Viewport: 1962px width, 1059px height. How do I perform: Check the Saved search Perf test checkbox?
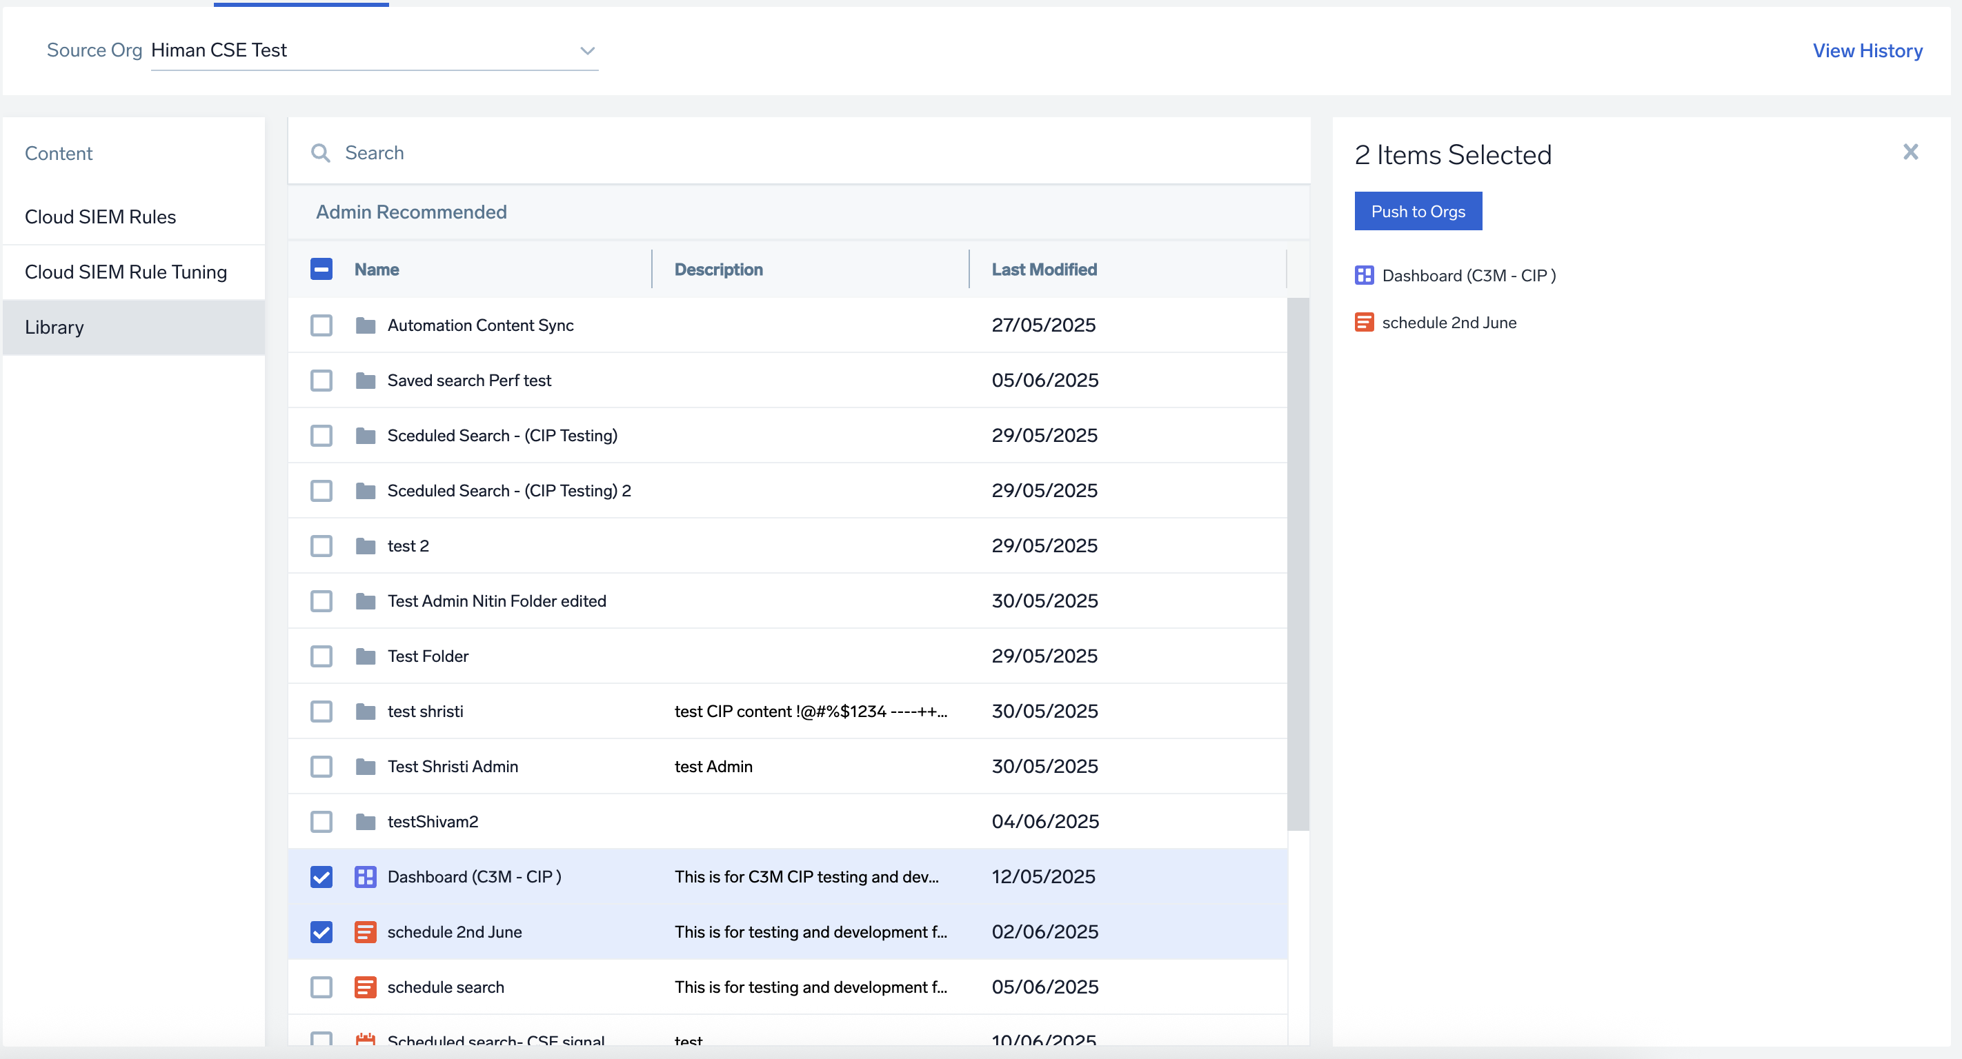point(321,381)
